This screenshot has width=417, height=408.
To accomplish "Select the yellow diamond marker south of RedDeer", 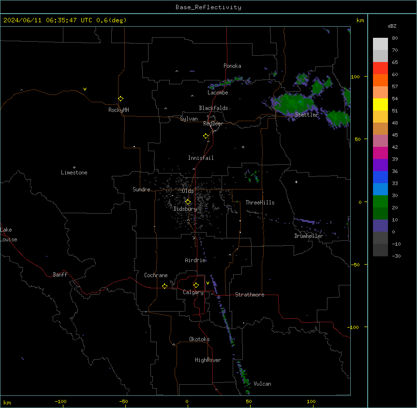I will pyautogui.click(x=206, y=136).
